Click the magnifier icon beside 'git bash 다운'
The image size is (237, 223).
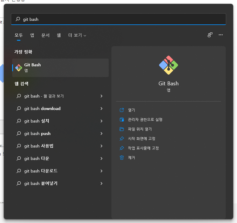pyautogui.click(x=19, y=158)
